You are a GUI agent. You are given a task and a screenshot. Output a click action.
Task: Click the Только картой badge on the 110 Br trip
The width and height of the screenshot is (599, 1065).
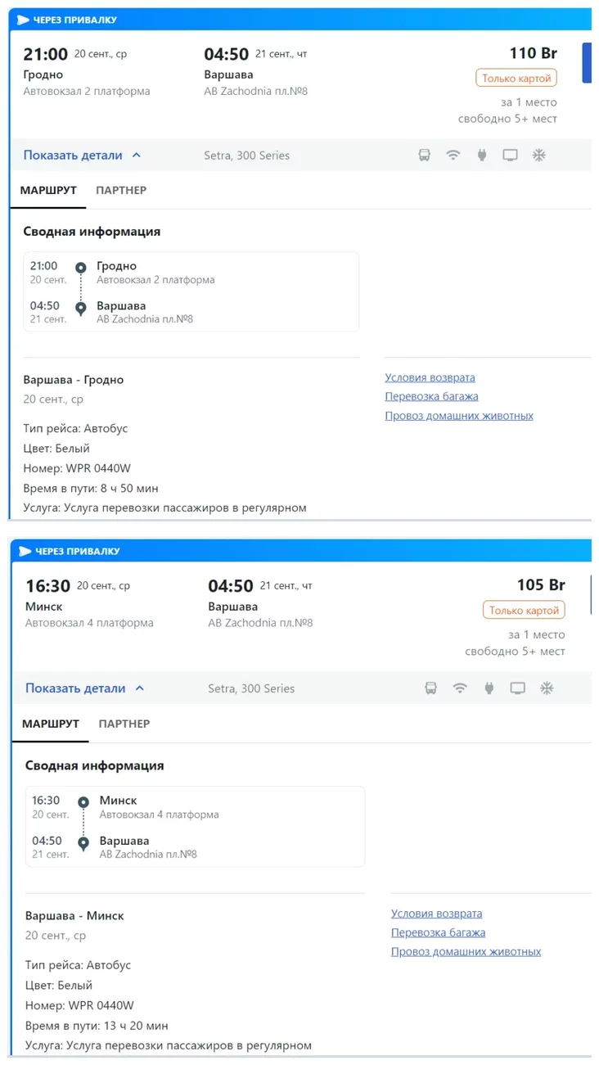coord(516,79)
